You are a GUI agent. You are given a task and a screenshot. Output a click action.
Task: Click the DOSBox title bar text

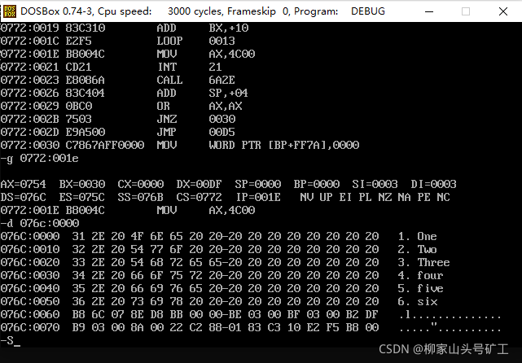203,11
